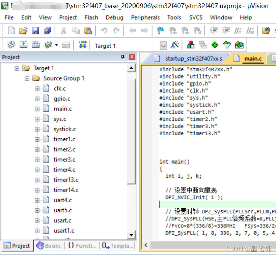Click the Copy icon

tap(76, 30)
